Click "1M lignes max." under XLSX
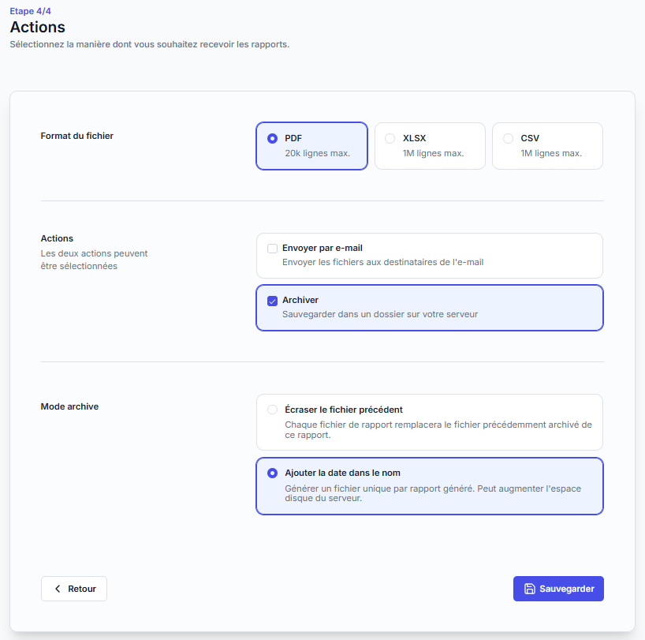Screen dimensions: 645x640 (433, 153)
